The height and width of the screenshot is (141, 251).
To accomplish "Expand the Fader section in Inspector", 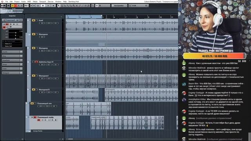I will click(x=12, y=69).
